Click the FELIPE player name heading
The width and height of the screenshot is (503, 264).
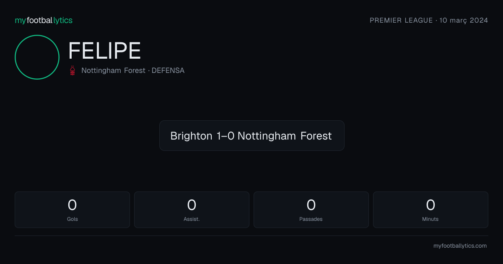[x=104, y=51]
